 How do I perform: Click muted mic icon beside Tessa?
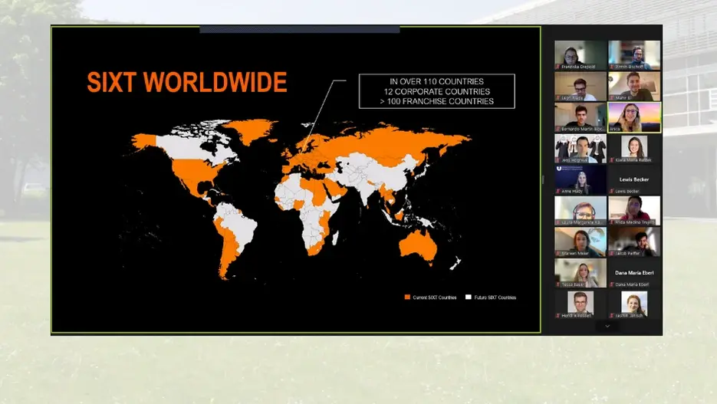coord(557,284)
